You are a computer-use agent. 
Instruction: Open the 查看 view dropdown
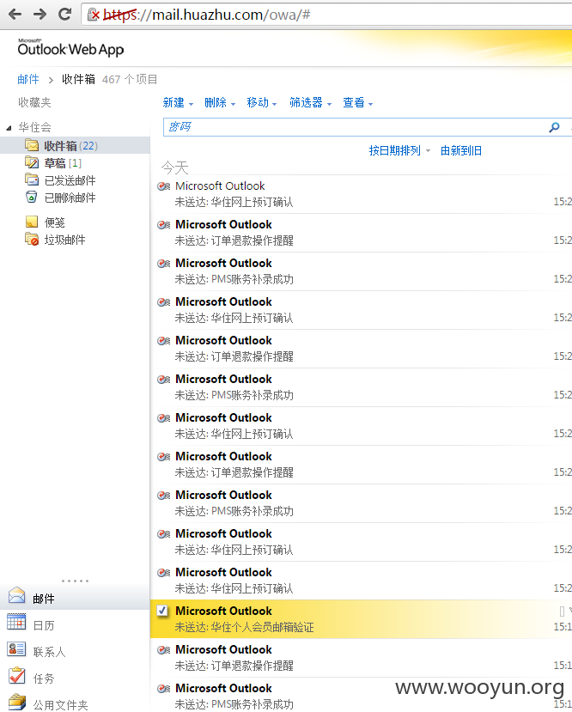point(358,102)
